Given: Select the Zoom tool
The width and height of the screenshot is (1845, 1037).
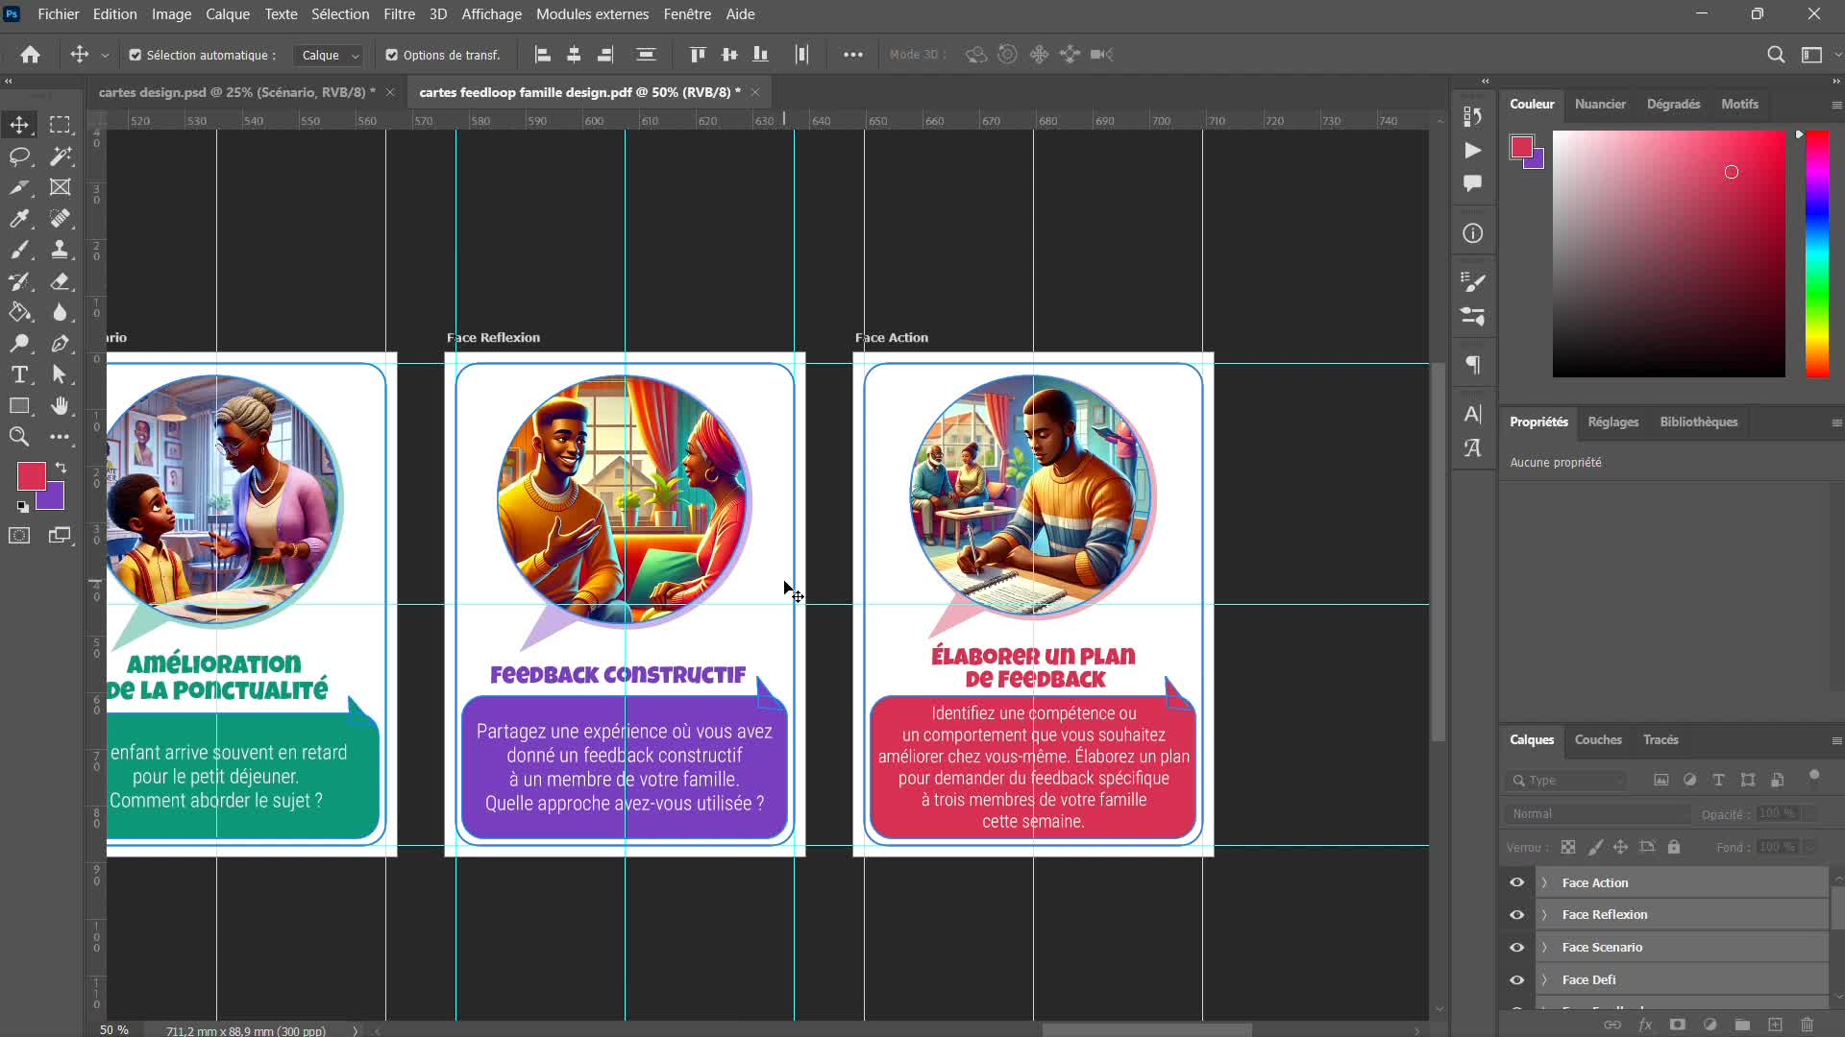Looking at the screenshot, I should [19, 437].
